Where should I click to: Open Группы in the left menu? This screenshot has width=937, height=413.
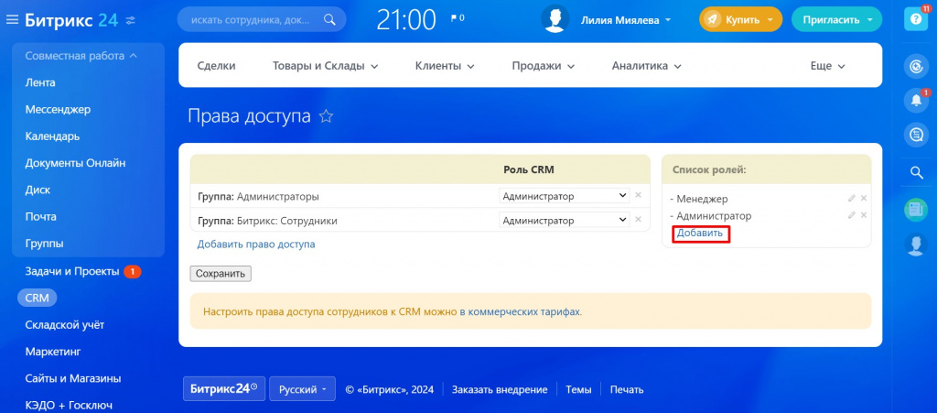44,244
